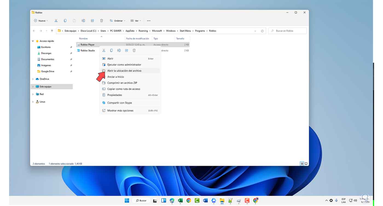Click the Copy icon in the Explorer toolbar

tap(65, 21)
